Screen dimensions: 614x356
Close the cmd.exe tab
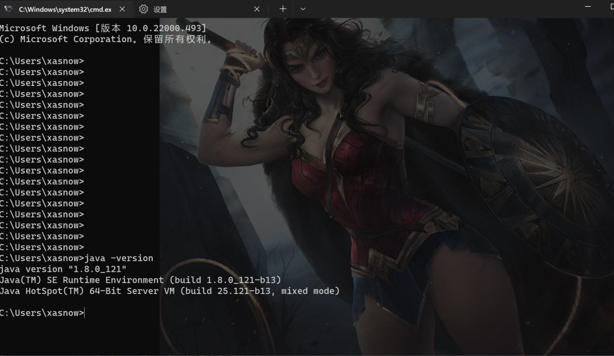pyautogui.click(x=122, y=9)
